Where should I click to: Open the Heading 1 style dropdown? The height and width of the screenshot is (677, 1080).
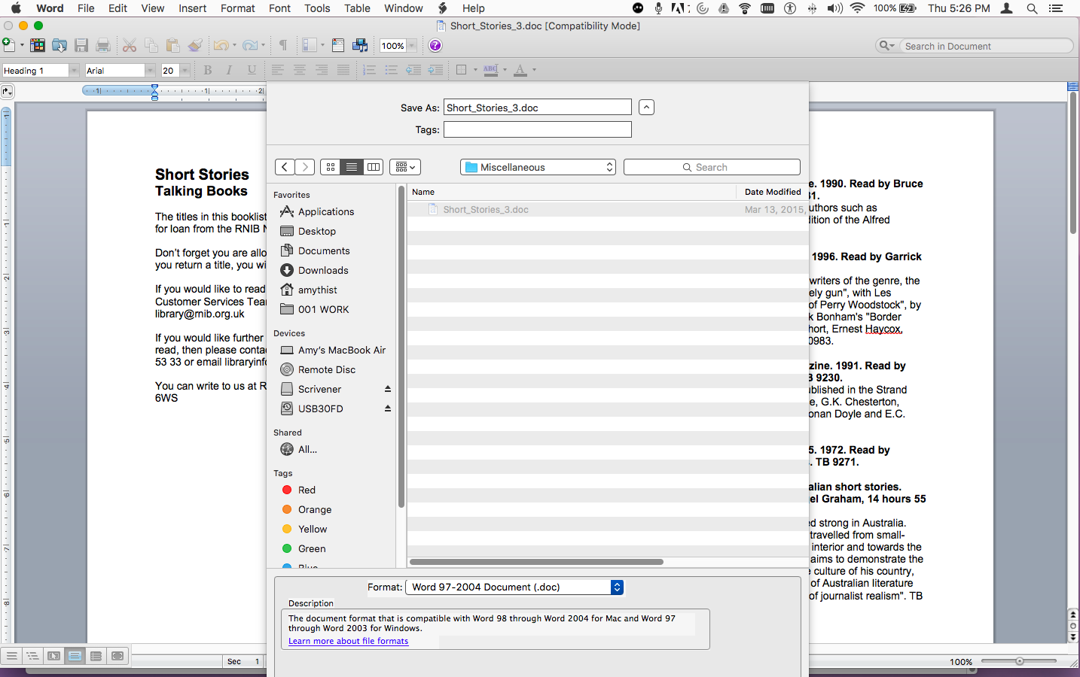(74, 70)
